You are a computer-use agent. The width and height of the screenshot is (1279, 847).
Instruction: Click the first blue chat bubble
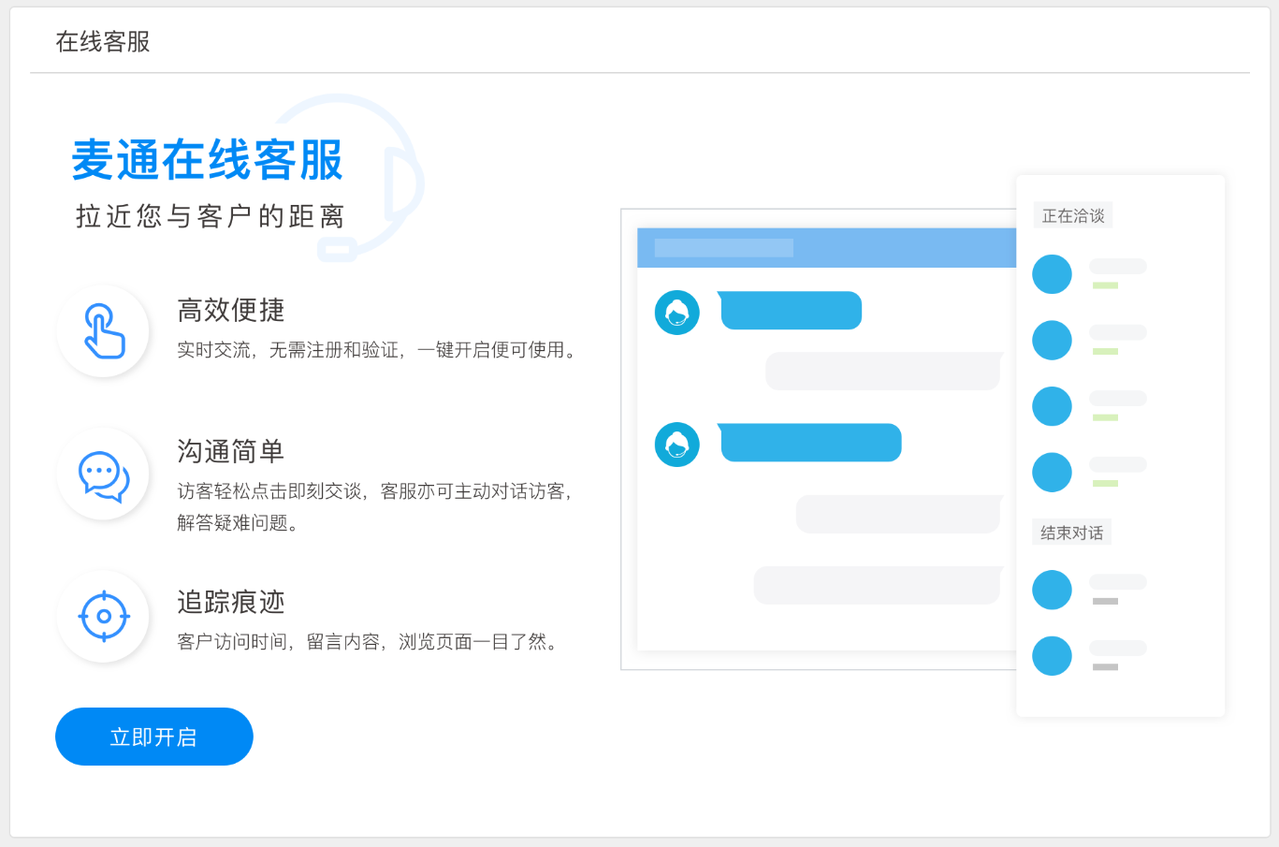point(792,311)
